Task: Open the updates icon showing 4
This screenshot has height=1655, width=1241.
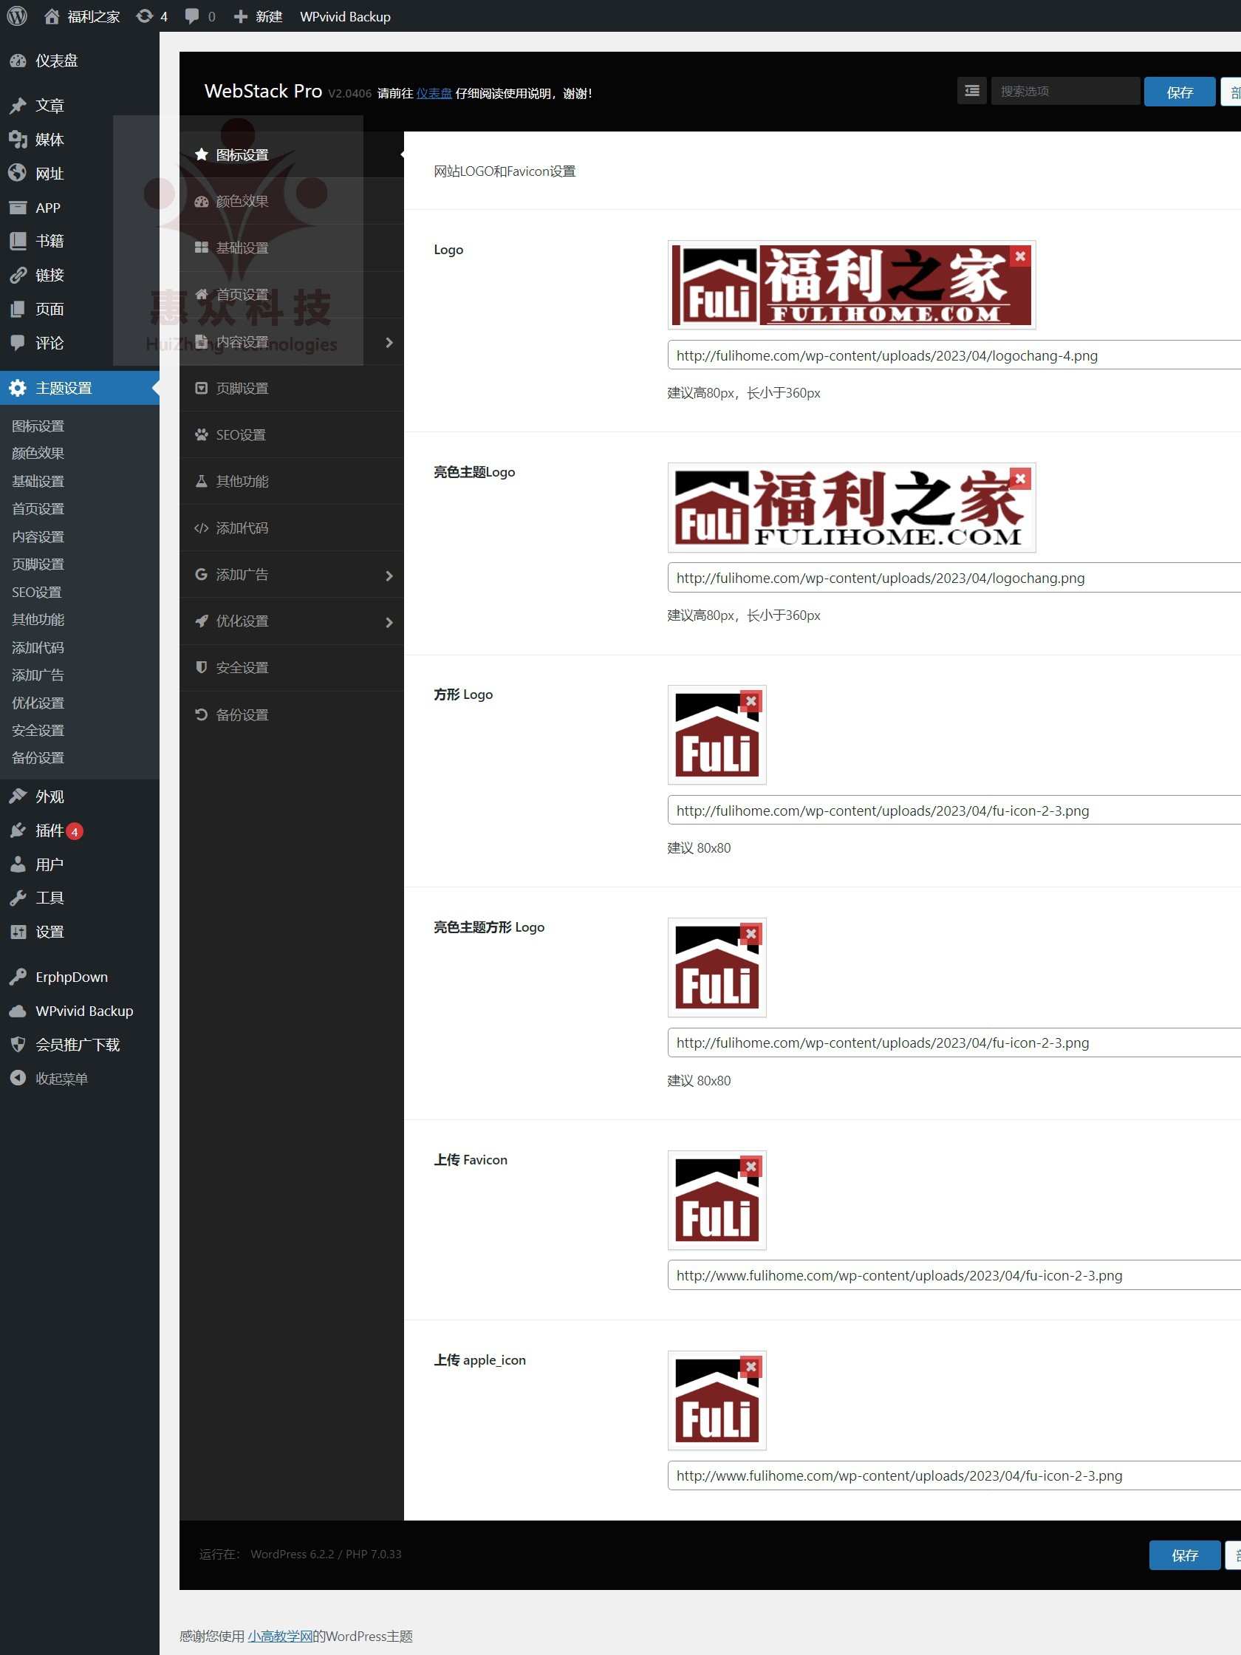Action: point(152,16)
